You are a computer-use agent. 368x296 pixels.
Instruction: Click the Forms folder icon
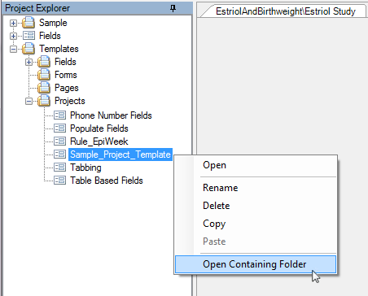pos(44,75)
